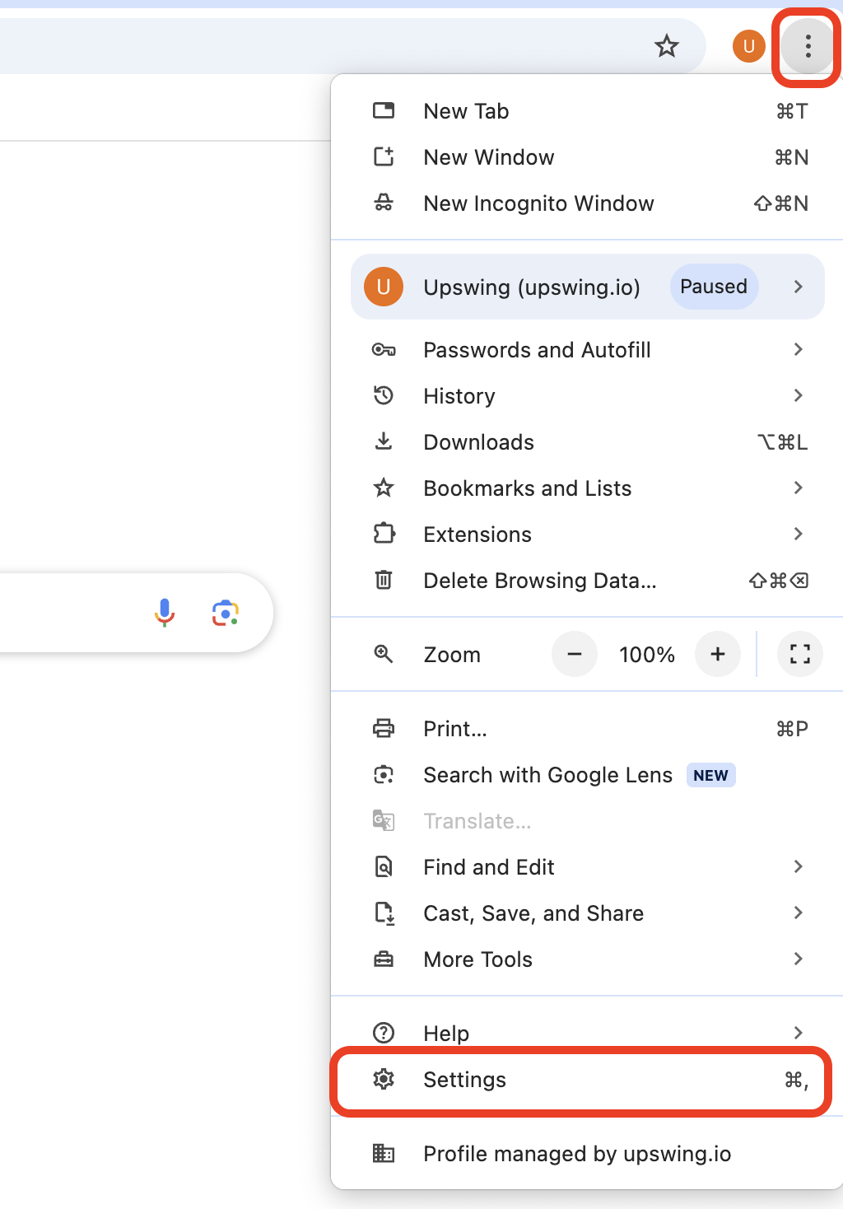This screenshot has height=1209, width=843.
Task: Choose Delete Browsing Data entry
Action: 587,580
